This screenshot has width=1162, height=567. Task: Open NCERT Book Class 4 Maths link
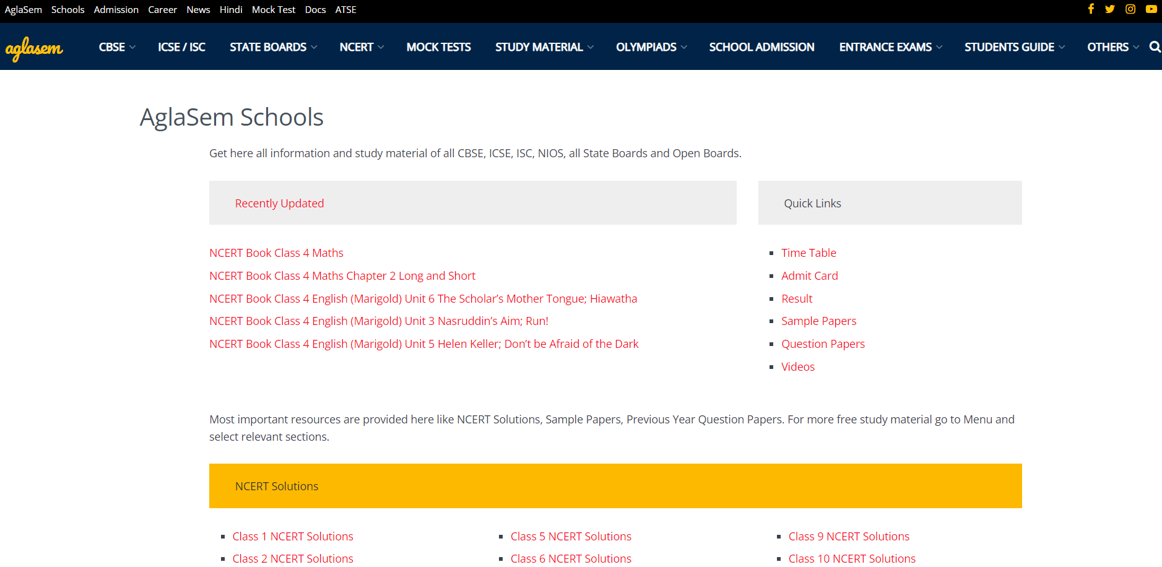pyautogui.click(x=276, y=253)
